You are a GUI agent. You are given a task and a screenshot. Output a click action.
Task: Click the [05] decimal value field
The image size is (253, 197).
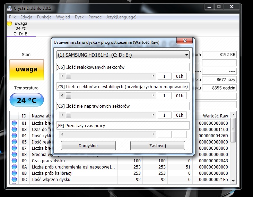pos(164,76)
